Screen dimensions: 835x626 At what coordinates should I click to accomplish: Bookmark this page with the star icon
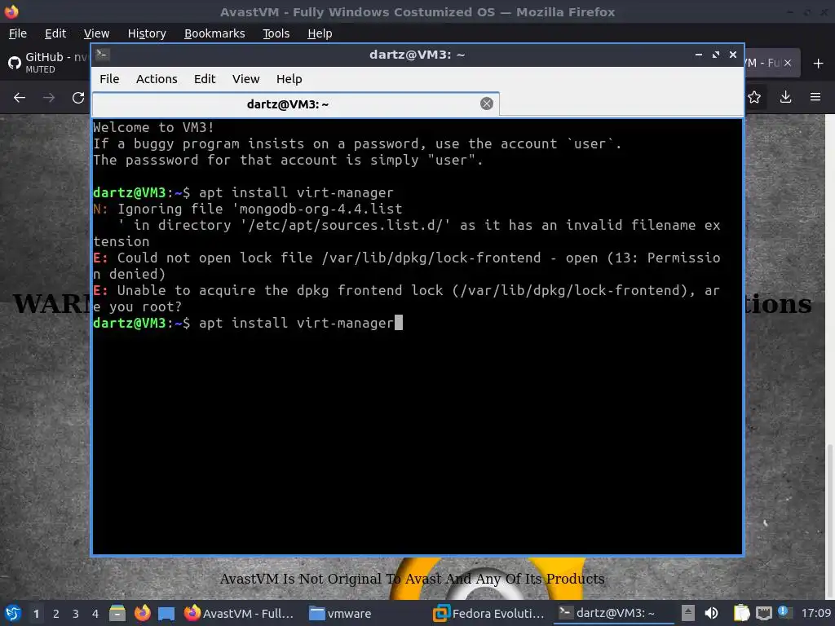tap(754, 97)
